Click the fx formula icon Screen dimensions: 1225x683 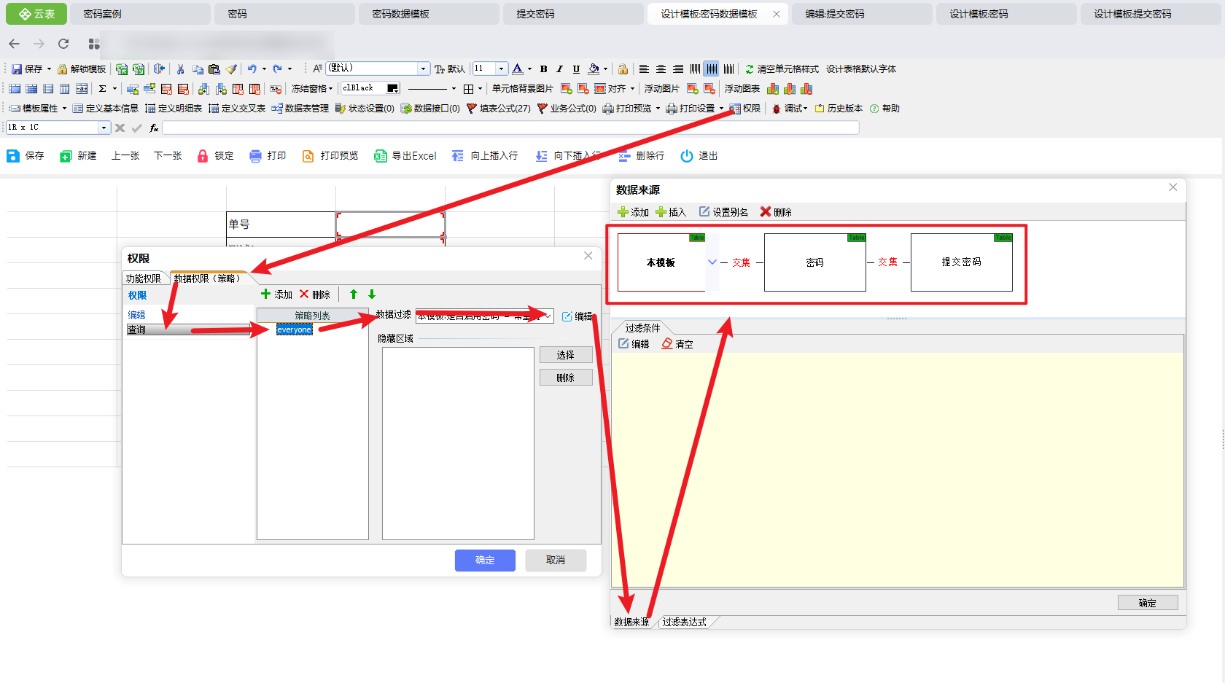(x=154, y=128)
